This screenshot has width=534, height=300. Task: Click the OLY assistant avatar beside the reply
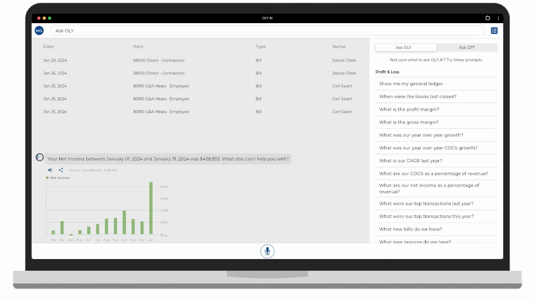40,157
